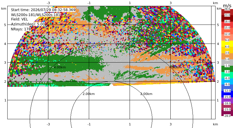Screen dimensions: 233x128
Task: Click the WLS200s-181 instrument label
Action: pos(36,15)
